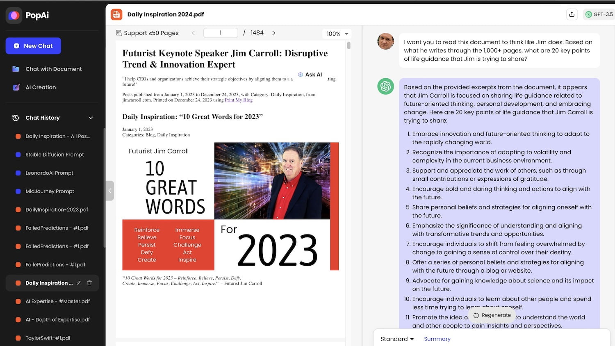Go to next PDF page
The width and height of the screenshot is (615, 346).
pyautogui.click(x=273, y=33)
